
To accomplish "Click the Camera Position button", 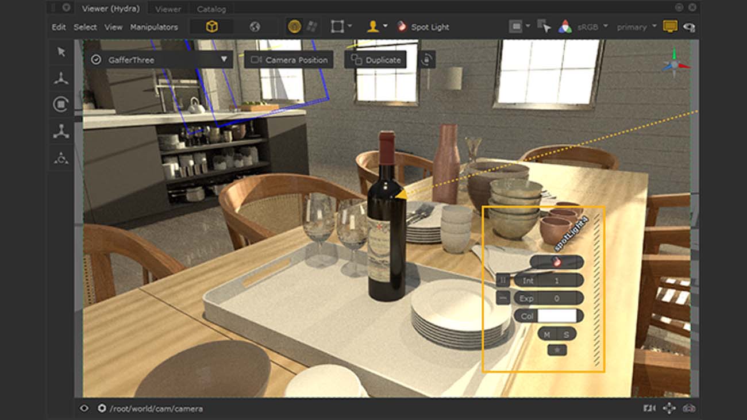I will pos(289,60).
